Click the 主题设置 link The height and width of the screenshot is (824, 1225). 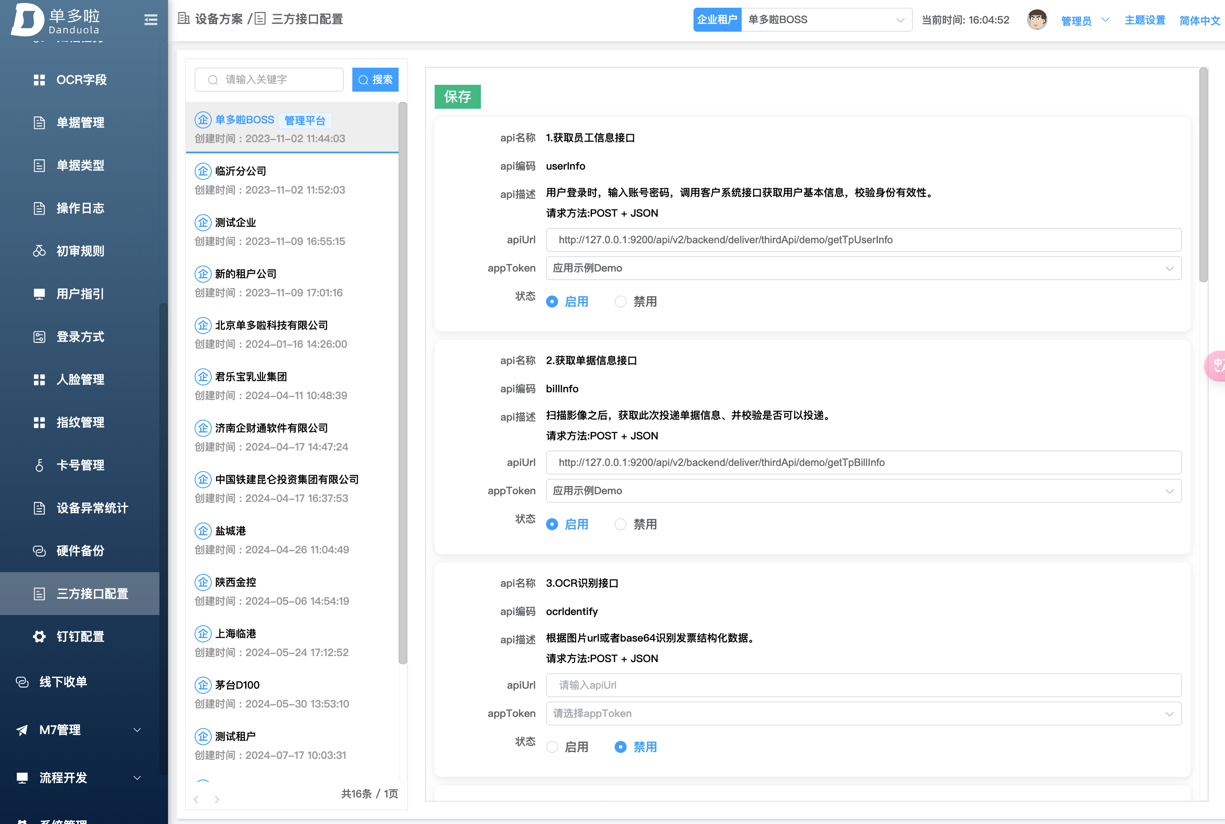click(x=1144, y=20)
